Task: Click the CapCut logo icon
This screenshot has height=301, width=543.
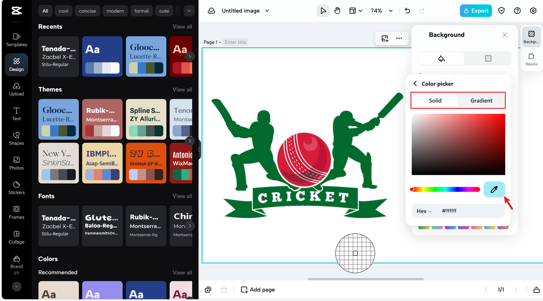Action: [17, 11]
